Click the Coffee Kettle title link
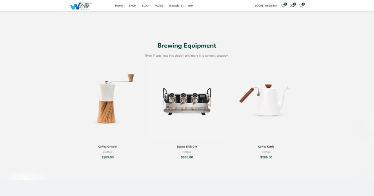This screenshot has height=196, width=374. pyautogui.click(x=266, y=147)
